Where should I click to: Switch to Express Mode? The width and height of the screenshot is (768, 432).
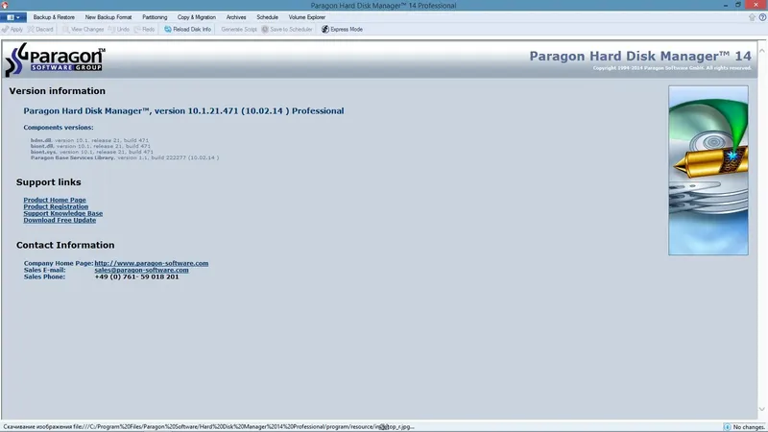point(343,30)
